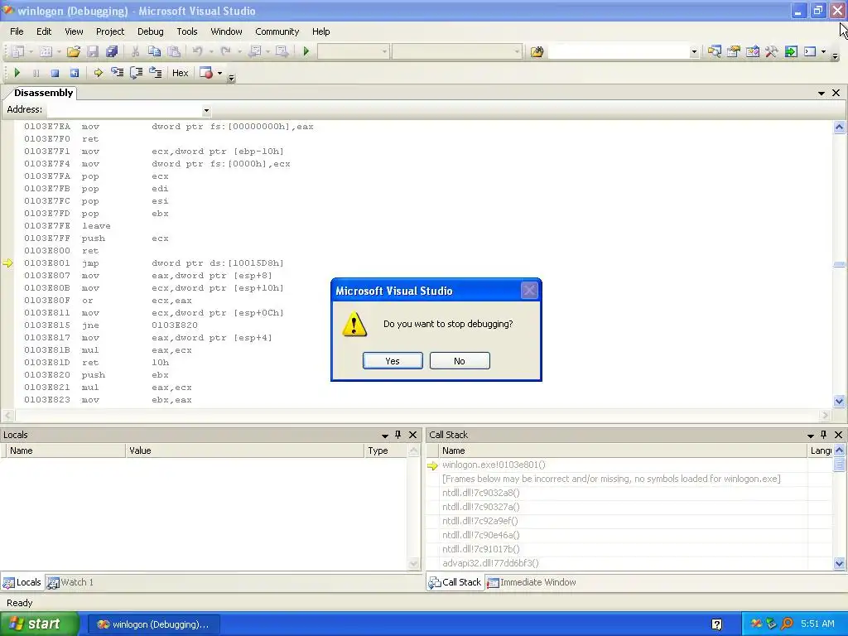Click the Stop Debugging square icon
Viewport: 848px width, 636px height.
(x=55, y=73)
